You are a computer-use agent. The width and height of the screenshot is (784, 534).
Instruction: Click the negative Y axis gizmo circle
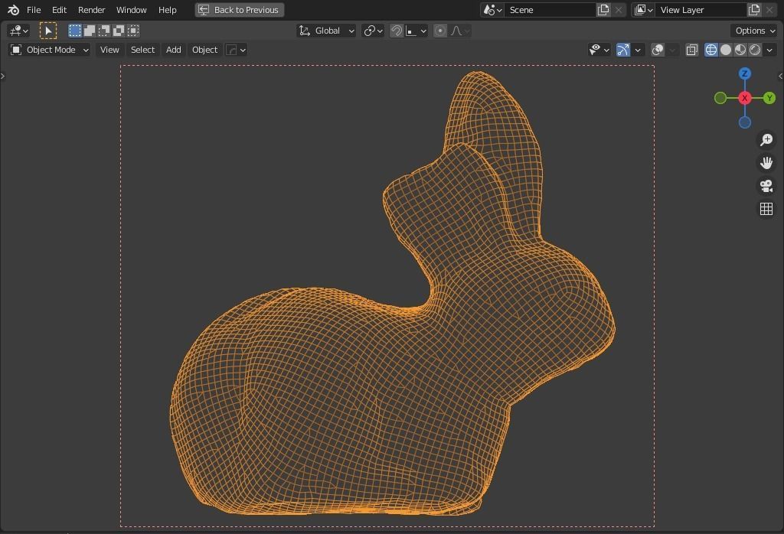[x=720, y=98]
